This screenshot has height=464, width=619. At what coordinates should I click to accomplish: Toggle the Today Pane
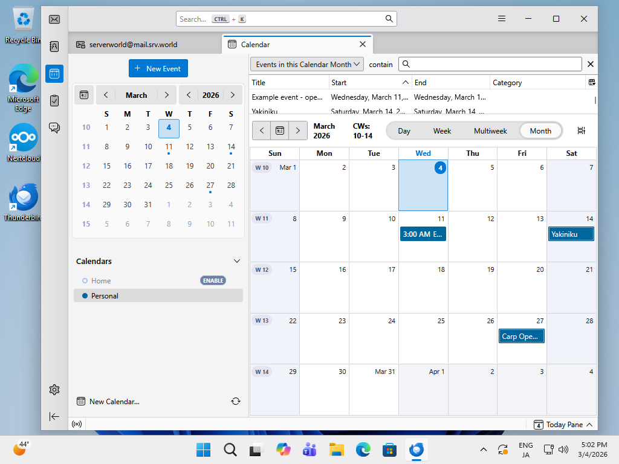click(563, 425)
